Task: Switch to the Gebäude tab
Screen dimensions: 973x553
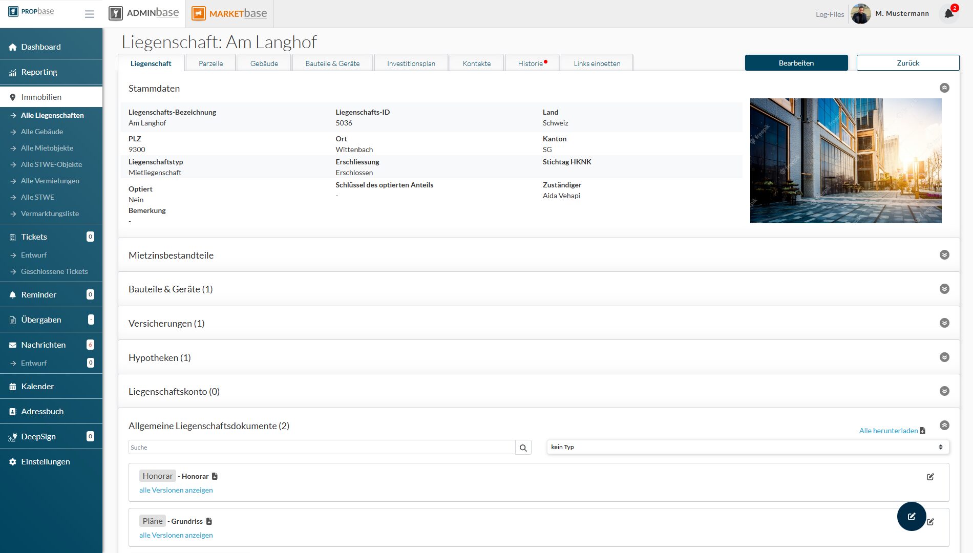Action: click(x=264, y=63)
